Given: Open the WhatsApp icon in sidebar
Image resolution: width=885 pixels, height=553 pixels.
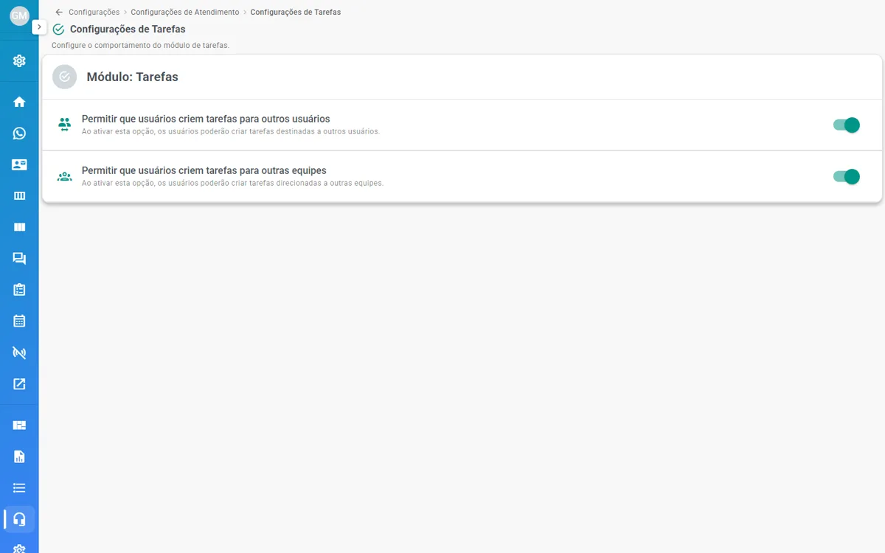Looking at the screenshot, I should (x=19, y=133).
